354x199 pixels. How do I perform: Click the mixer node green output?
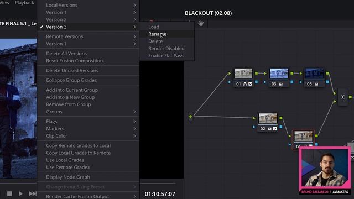coord(350,97)
